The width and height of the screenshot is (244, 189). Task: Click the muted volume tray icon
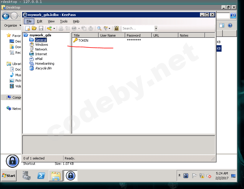pyautogui.click(x=209, y=176)
